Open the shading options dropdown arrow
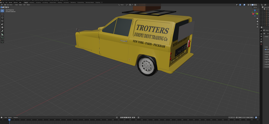 [258, 5]
